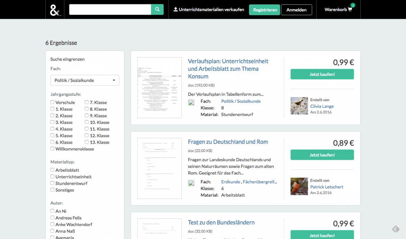Click the '6 Ergebnisse' results count
The height and width of the screenshot is (239, 406).
[x=61, y=43]
